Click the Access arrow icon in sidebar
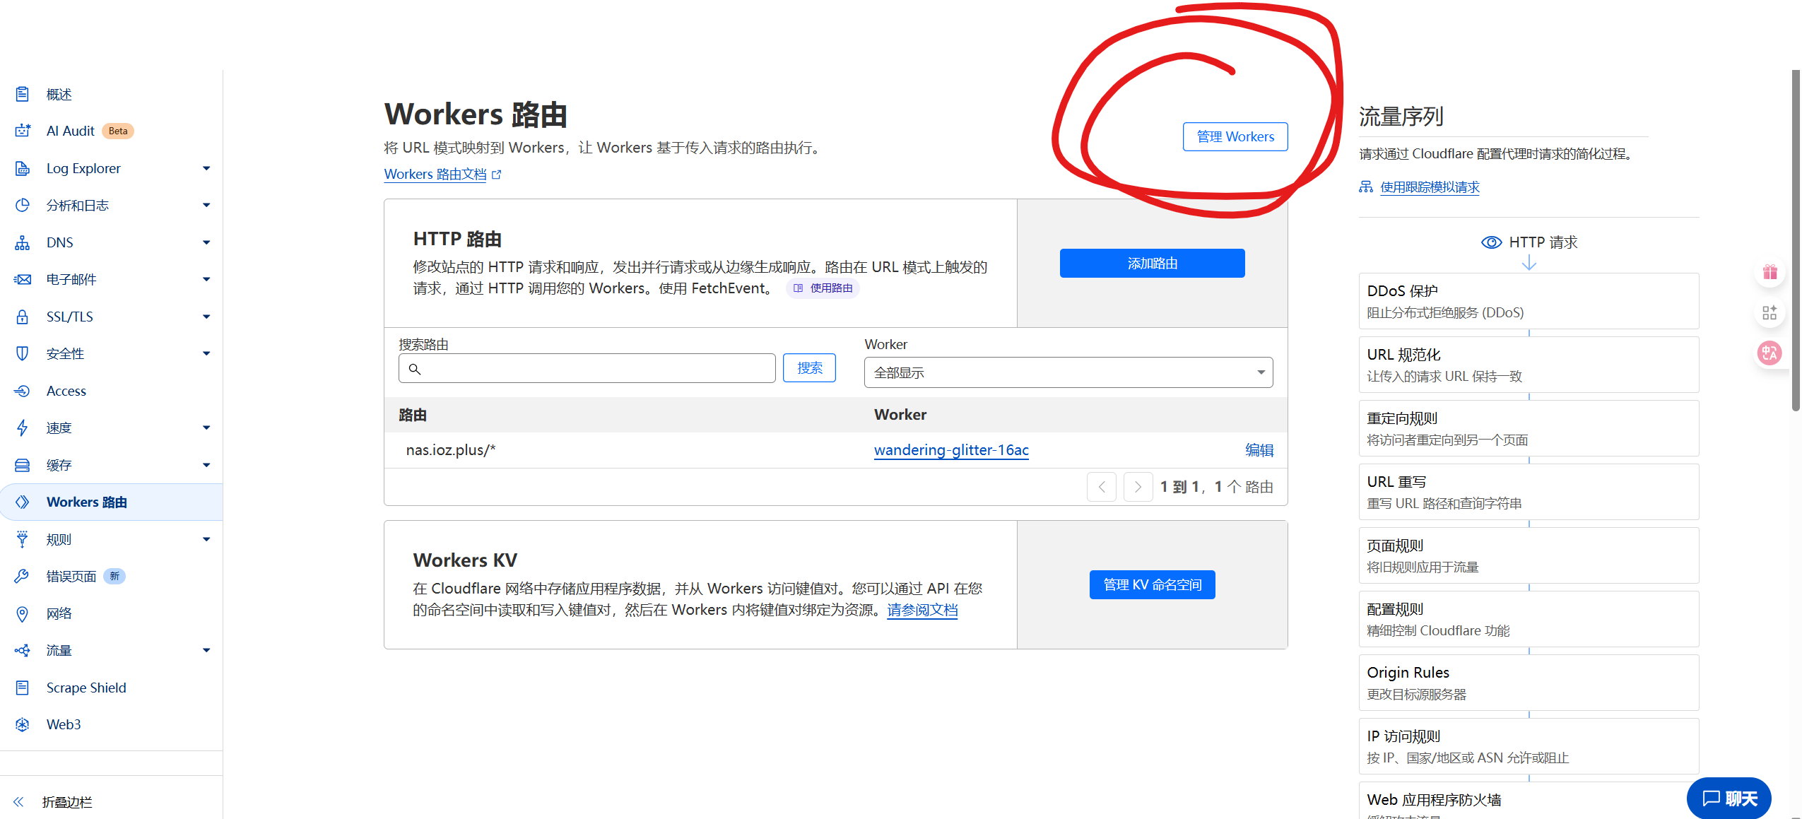The height and width of the screenshot is (819, 1802). pyautogui.click(x=23, y=391)
